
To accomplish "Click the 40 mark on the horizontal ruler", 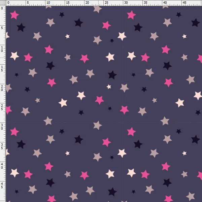I will (x=165, y=3).
